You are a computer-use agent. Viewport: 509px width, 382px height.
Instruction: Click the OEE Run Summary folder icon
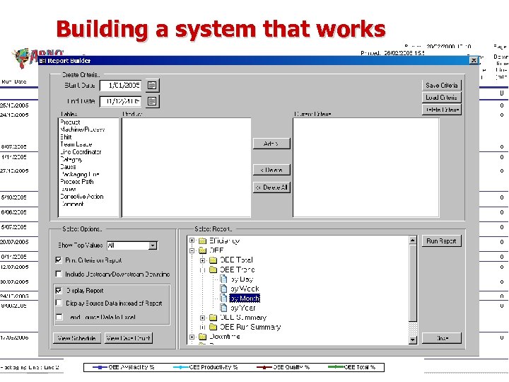point(213,327)
